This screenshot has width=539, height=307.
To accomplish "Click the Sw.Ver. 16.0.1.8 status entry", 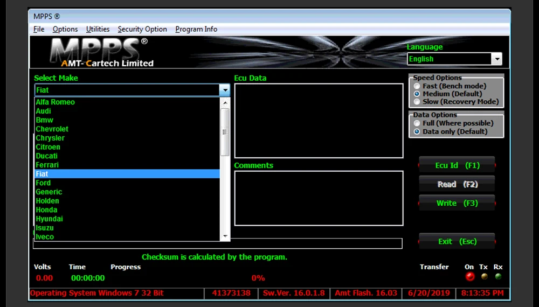I will (x=294, y=293).
